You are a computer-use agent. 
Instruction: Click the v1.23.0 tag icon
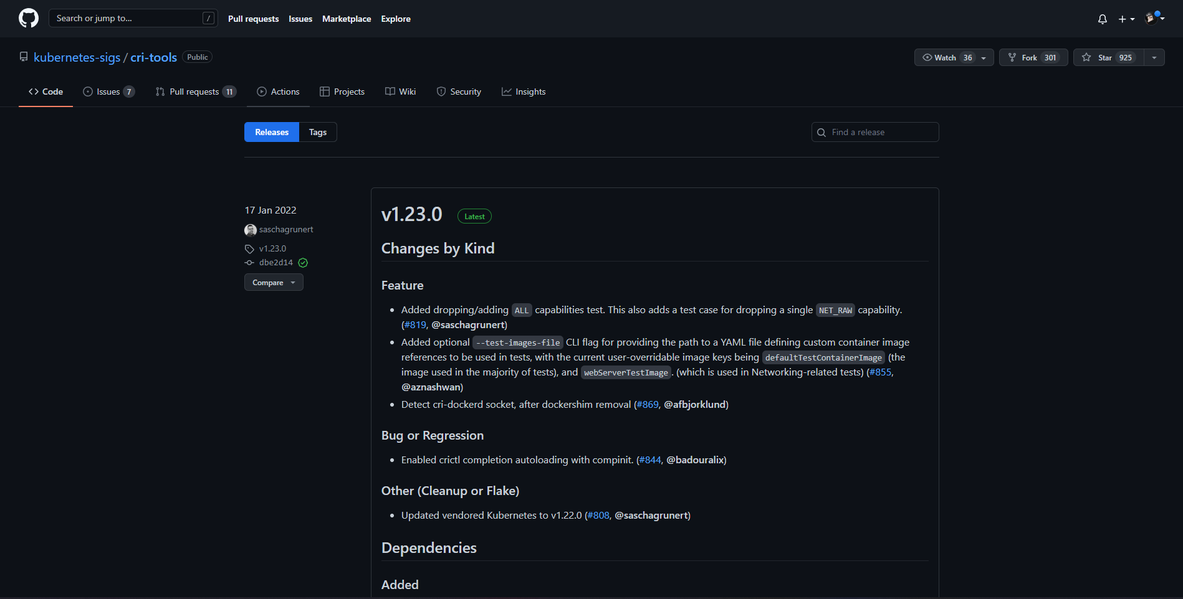coord(249,249)
